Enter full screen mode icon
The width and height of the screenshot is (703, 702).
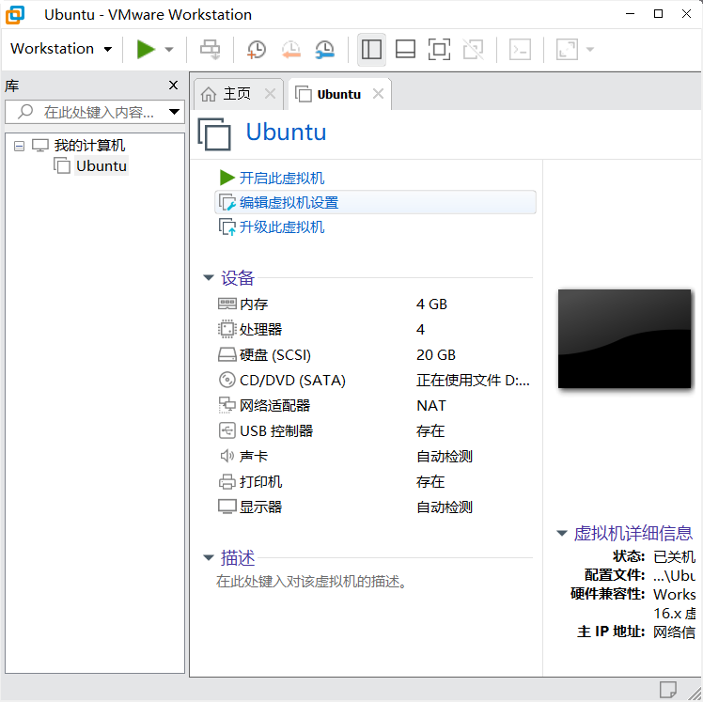click(x=439, y=49)
